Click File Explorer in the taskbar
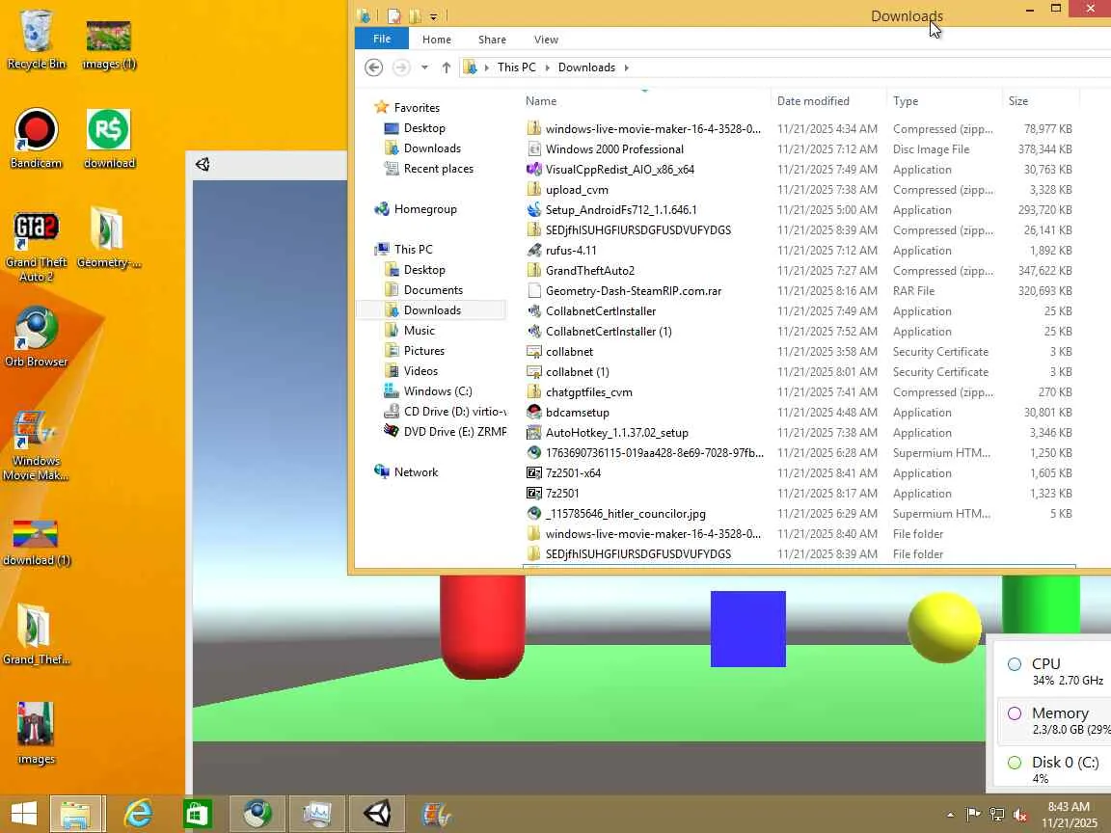The width and height of the screenshot is (1111, 833). (77, 813)
